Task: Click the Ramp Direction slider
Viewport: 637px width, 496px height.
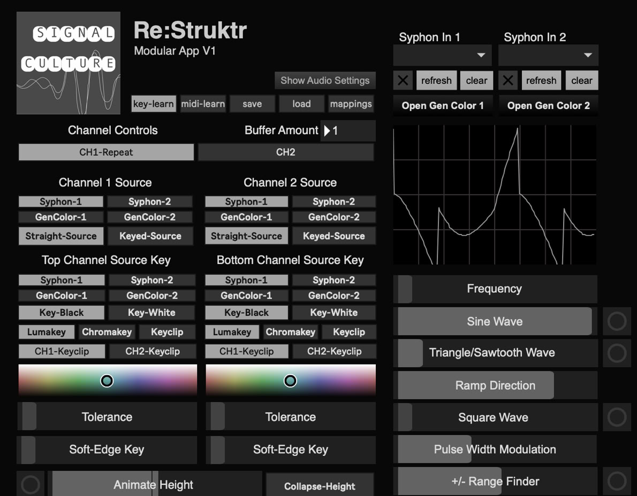Action: (495, 385)
